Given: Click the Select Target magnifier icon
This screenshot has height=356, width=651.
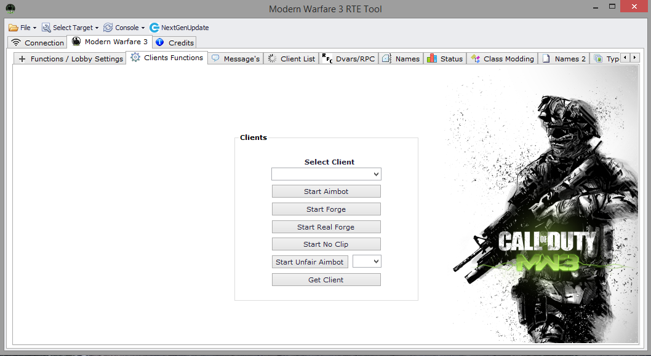Looking at the screenshot, I should point(46,28).
